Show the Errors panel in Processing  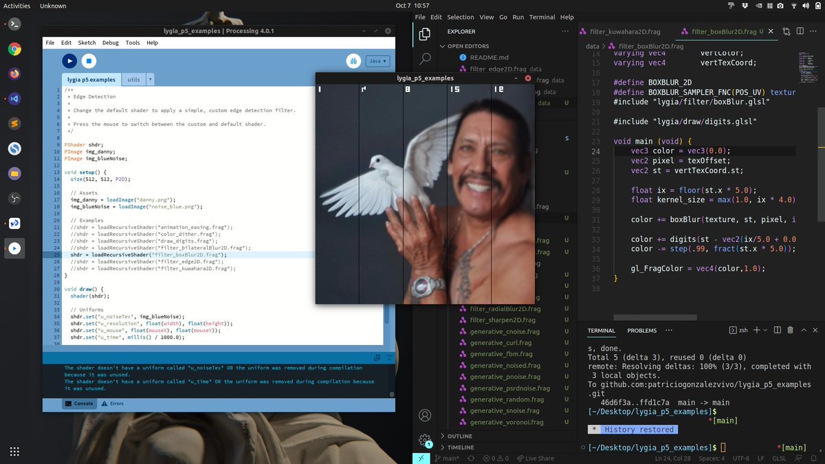pyautogui.click(x=113, y=404)
